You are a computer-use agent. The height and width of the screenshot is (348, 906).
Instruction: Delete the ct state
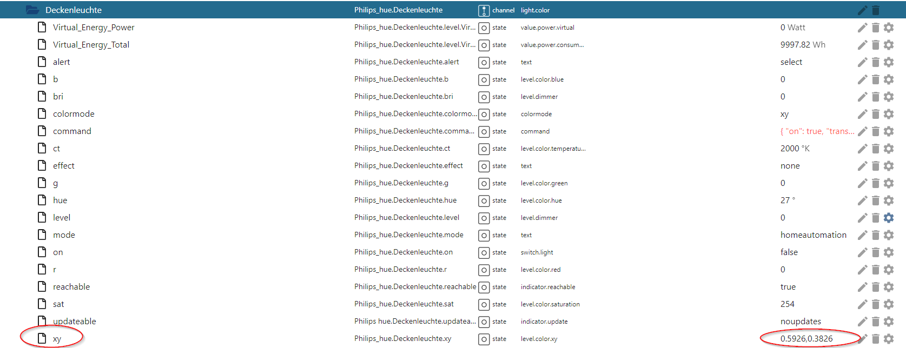876,149
